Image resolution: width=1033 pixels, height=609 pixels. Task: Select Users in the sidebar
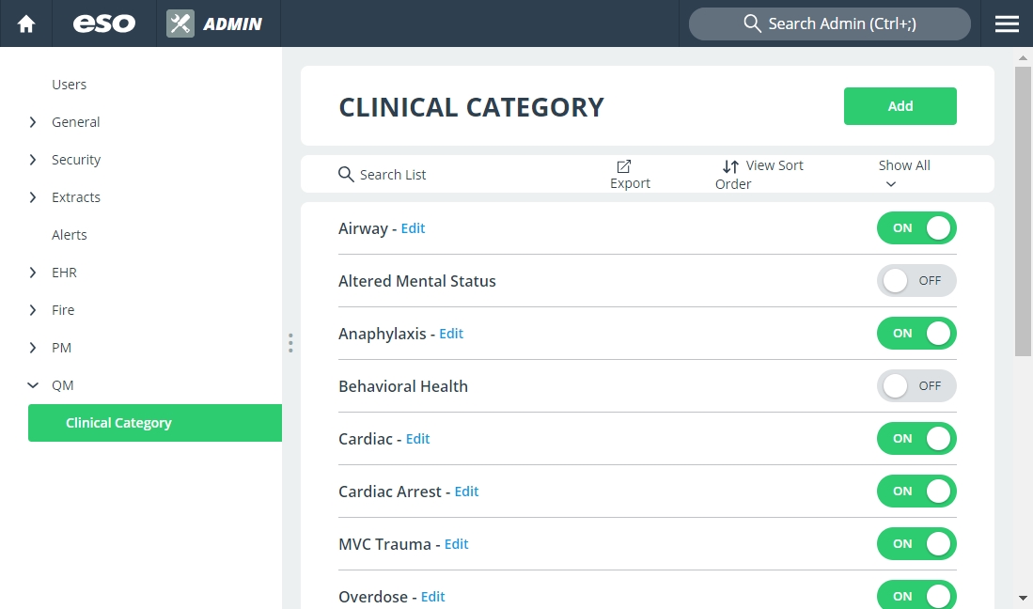click(70, 85)
